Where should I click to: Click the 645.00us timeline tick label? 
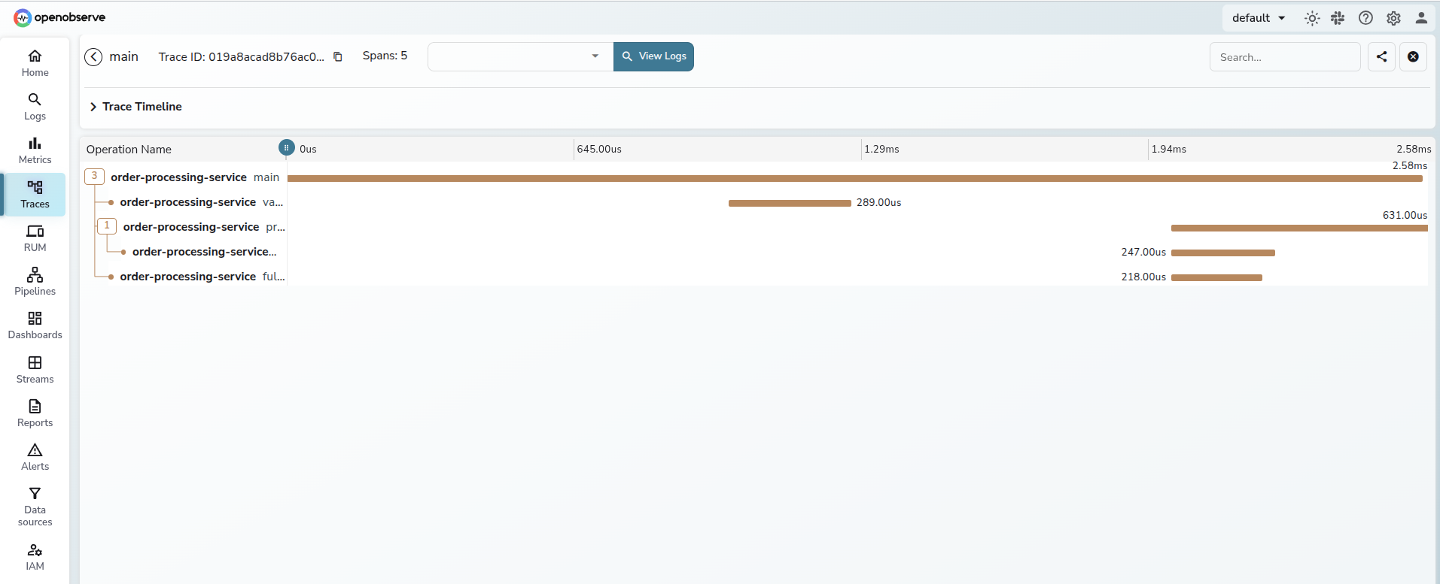tap(599, 150)
